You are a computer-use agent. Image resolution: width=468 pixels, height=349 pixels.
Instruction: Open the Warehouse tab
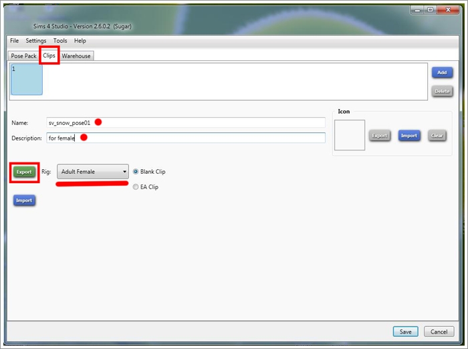coord(76,56)
